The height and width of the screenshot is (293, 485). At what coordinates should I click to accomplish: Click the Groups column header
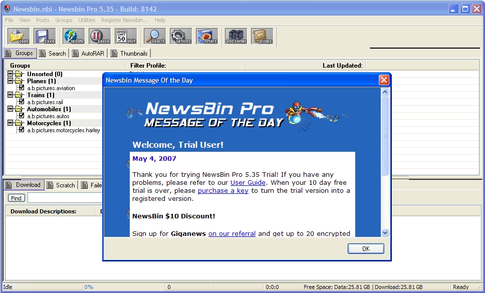pos(65,66)
